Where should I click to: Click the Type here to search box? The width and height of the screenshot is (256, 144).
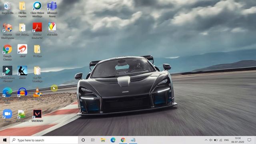(44, 140)
